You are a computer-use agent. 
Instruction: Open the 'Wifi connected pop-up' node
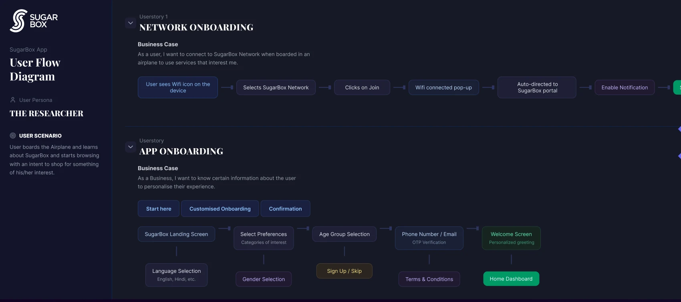point(443,87)
